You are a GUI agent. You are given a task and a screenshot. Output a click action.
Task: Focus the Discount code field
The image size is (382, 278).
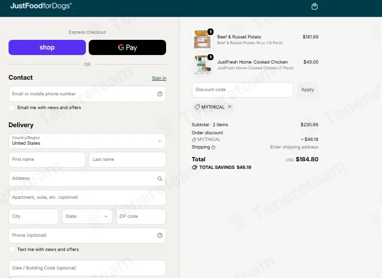[x=242, y=90]
